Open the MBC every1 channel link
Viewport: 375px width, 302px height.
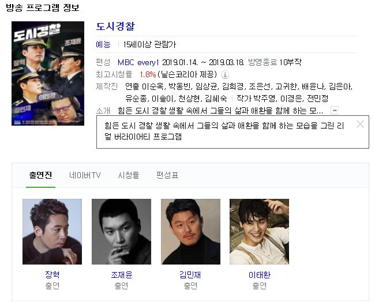(138, 62)
